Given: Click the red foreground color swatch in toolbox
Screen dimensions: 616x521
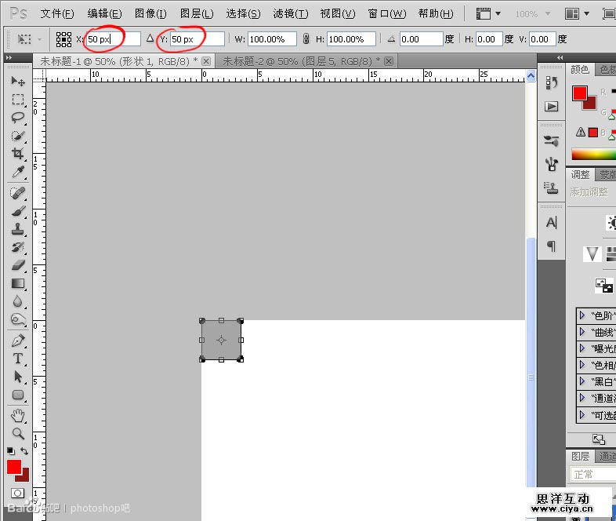Looking at the screenshot, I should 14,468.
